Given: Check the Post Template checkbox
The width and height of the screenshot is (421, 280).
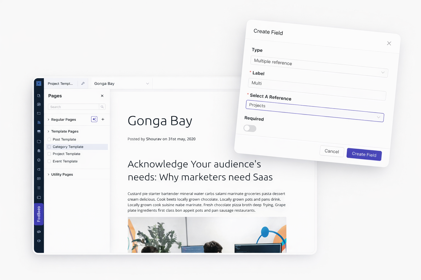Looking at the screenshot, I should pyautogui.click(x=49, y=139).
